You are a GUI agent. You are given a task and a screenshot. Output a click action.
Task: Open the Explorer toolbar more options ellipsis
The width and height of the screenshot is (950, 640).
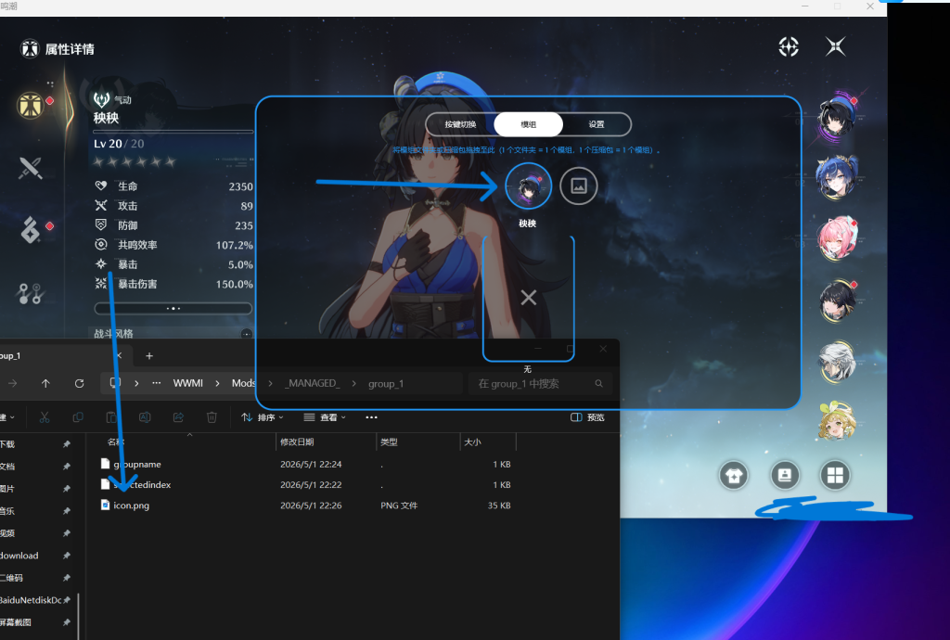point(371,417)
